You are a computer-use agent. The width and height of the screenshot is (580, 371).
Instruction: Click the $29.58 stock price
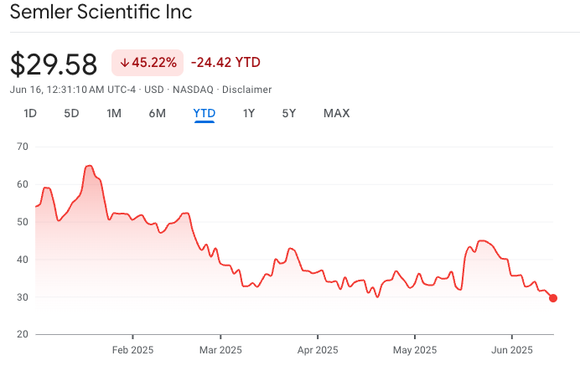pos(54,64)
